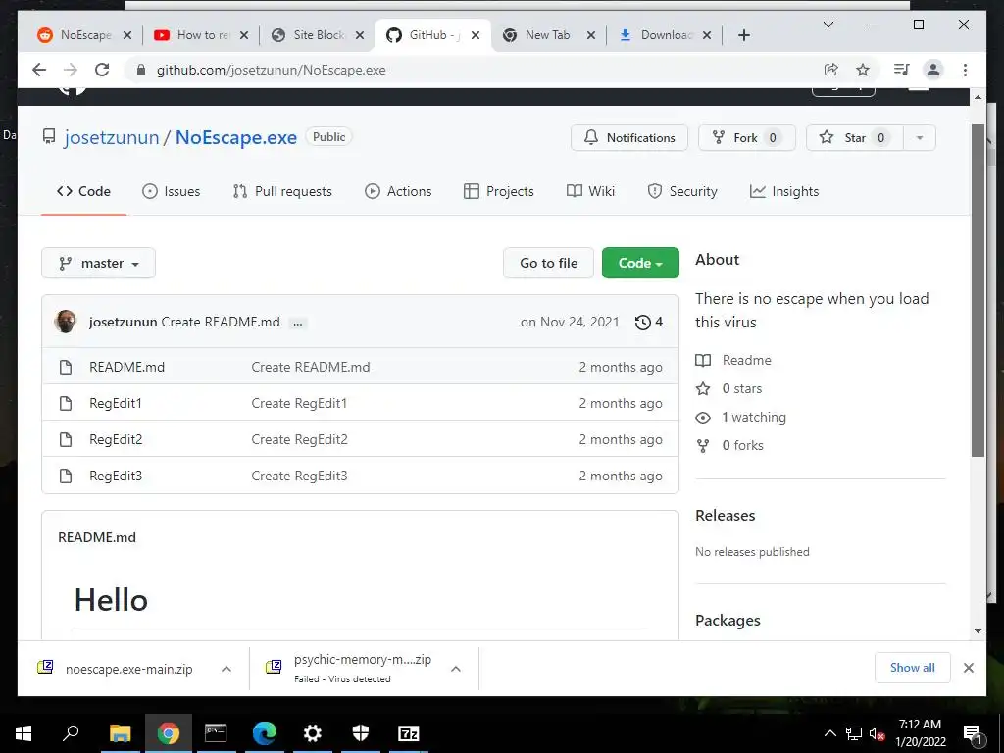This screenshot has width=1004, height=753.
Task: Open josetzunun user profile link
Action: (x=112, y=137)
